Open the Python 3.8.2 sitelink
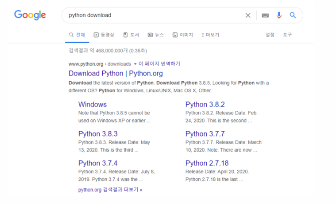This screenshot has width=336, height=204. [205, 104]
